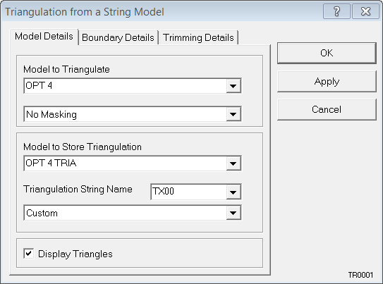Click the TX00 string name text field
Screen dimensions: 383x284
point(189,192)
